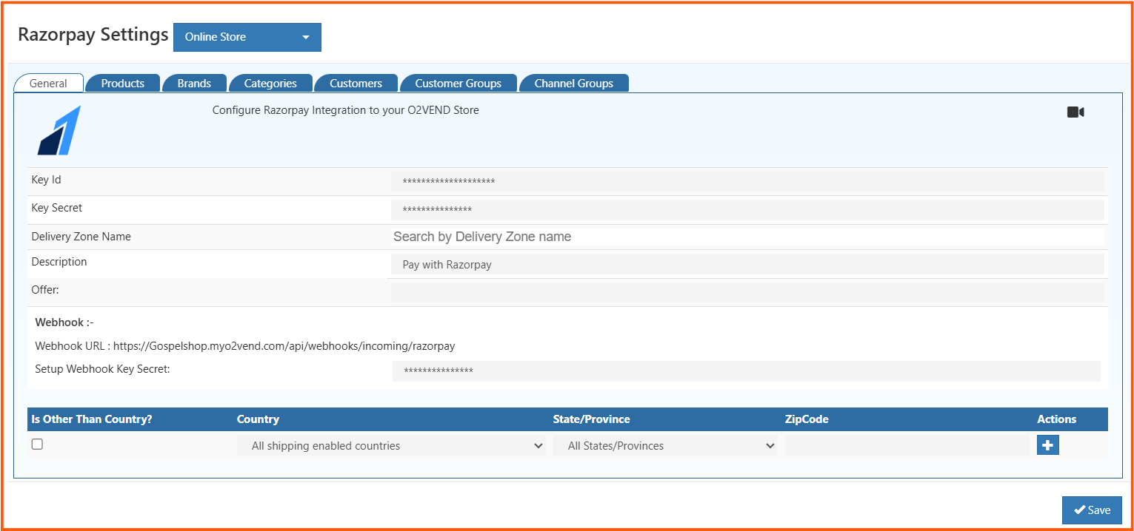Open the Customers tab
This screenshot has width=1134, height=531.
click(356, 83)
